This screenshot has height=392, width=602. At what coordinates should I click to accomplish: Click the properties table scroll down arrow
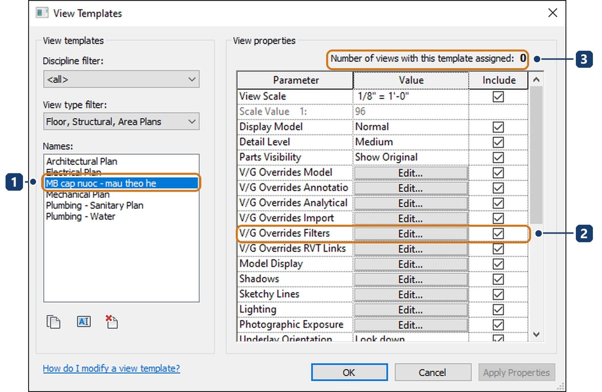pos(536,334)
